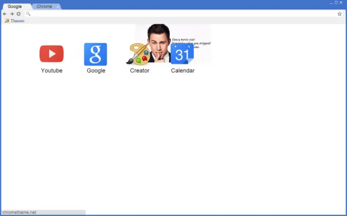Reload the page with refresh icon
The height and width of the screenshot is (216, 347).
pos(19,14)
